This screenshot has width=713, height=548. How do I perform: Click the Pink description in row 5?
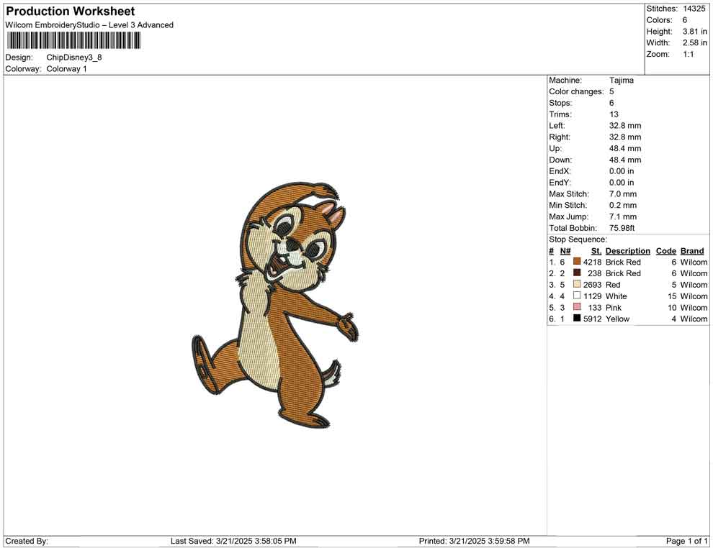[x=613, y=307]
